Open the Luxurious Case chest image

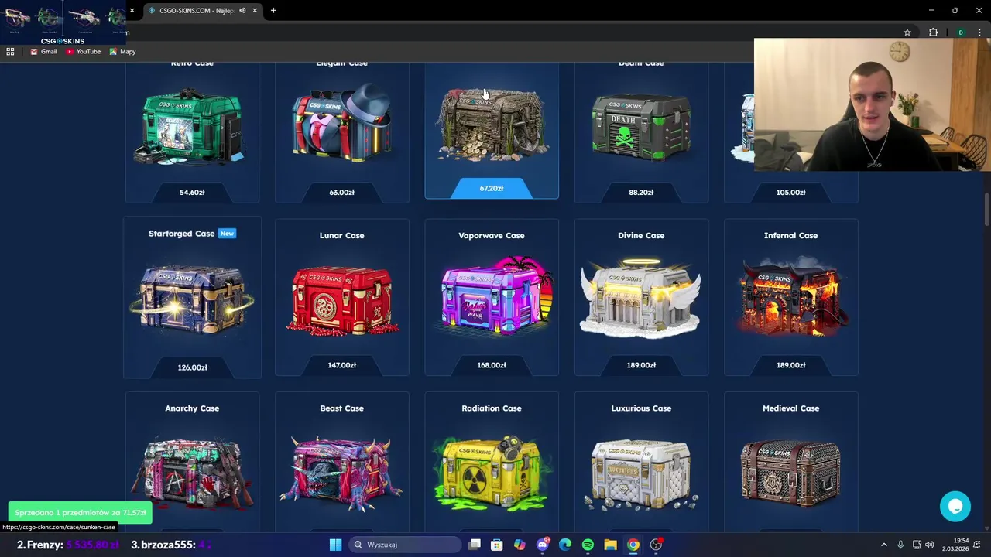(x=641, y=474)
